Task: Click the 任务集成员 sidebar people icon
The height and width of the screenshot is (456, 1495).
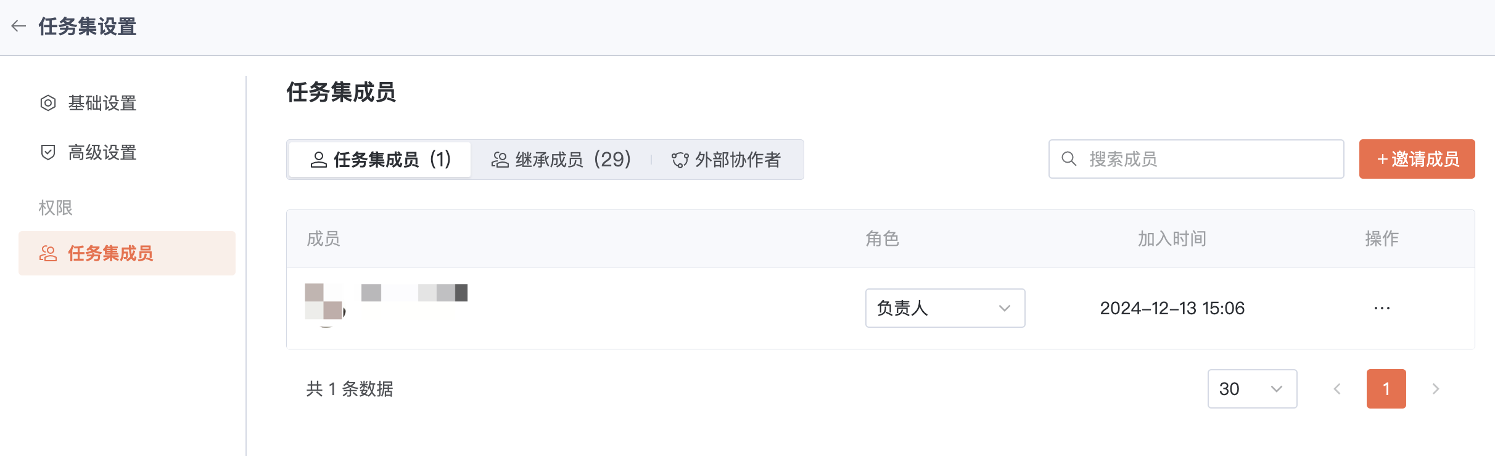Action: 48,253
